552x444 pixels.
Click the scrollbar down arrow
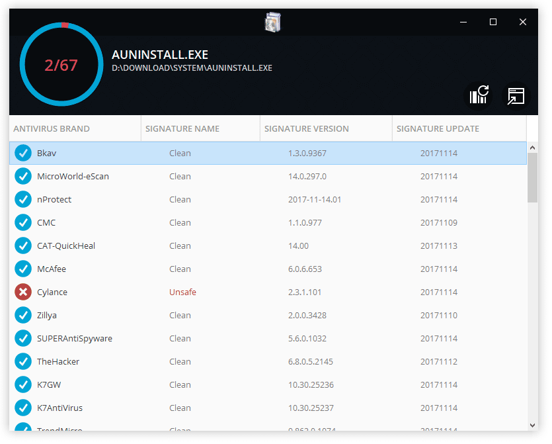(533, 425)
